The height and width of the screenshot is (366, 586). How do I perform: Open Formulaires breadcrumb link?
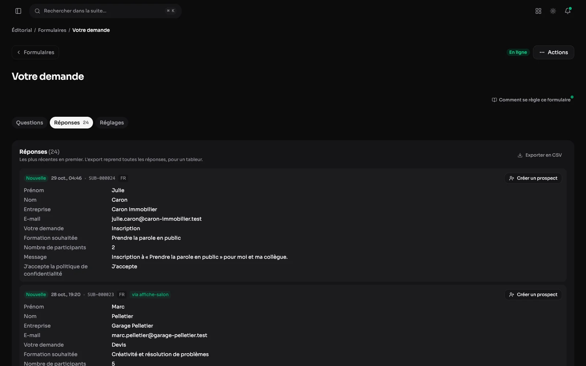click(52, 30)
